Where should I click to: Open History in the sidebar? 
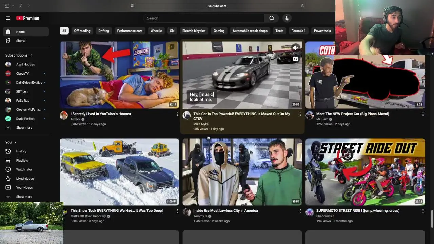pos(26,151)
